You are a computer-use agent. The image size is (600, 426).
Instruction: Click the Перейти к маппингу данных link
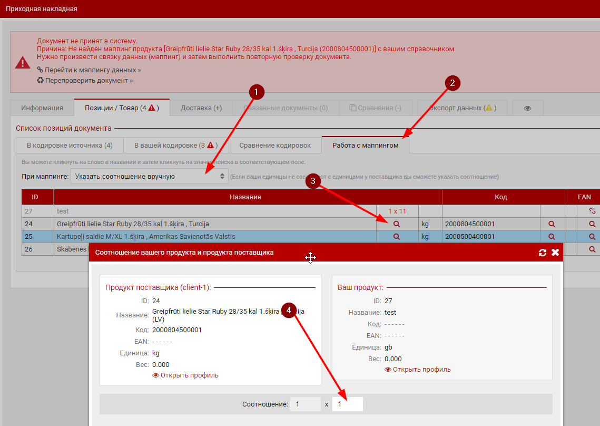[92, 70]
